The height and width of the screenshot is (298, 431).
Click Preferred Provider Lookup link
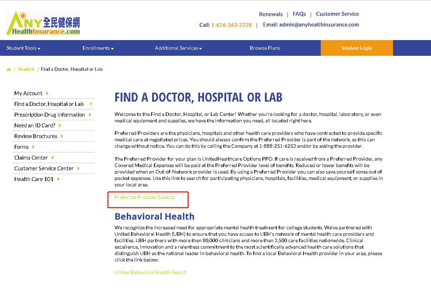click(145, 197)
